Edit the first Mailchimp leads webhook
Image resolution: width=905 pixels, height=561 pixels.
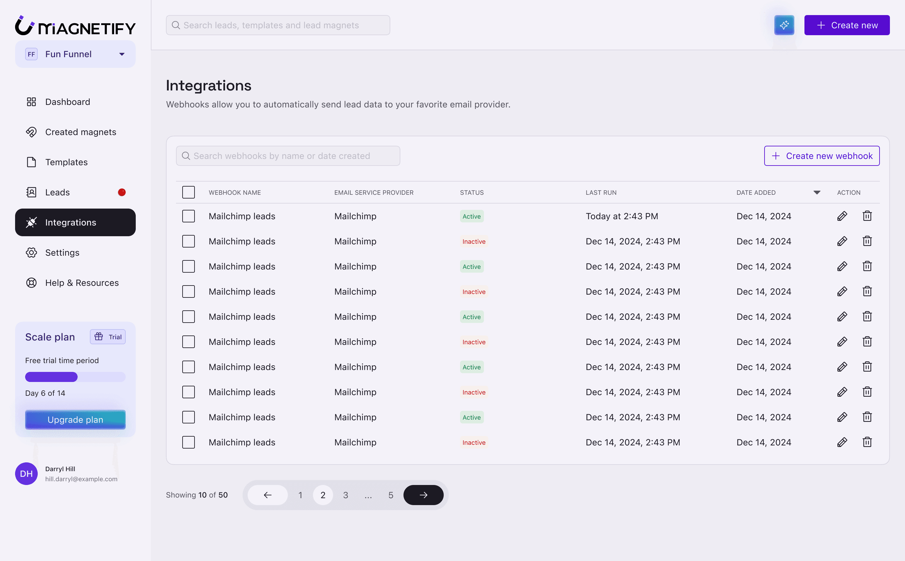click(842, 216)
